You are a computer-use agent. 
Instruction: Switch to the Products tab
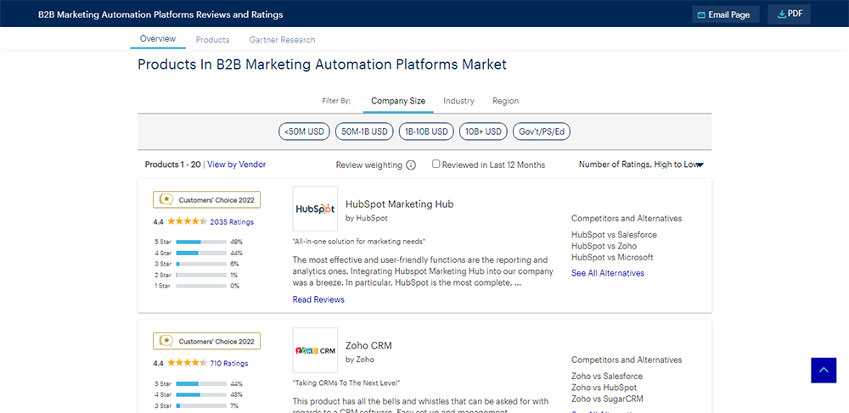pyautogui.click(x=212, y=40)
